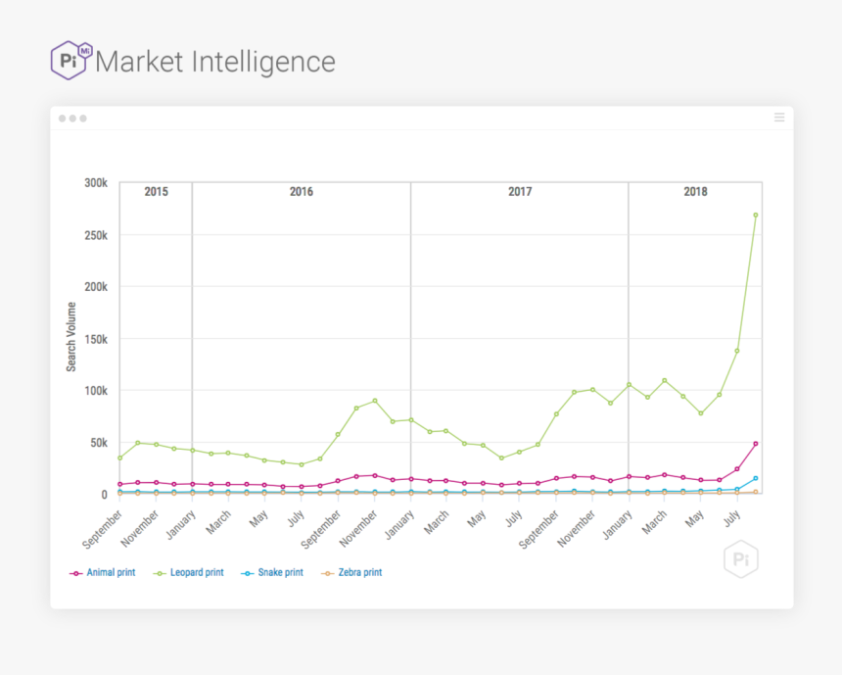Image resolution: width=842 pixels, height=675 pixels.
Task: Click the 2017 year header
Action: click(519, 192)
